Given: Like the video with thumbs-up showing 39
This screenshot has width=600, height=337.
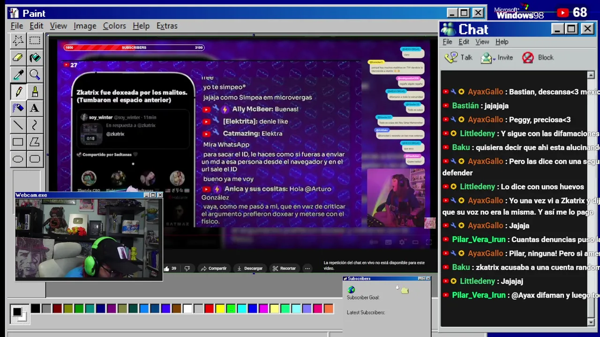Looking at the screenshot, I should 170,268.
